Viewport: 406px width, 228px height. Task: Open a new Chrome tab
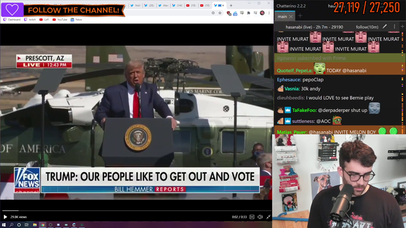click(x=231, y=6)
